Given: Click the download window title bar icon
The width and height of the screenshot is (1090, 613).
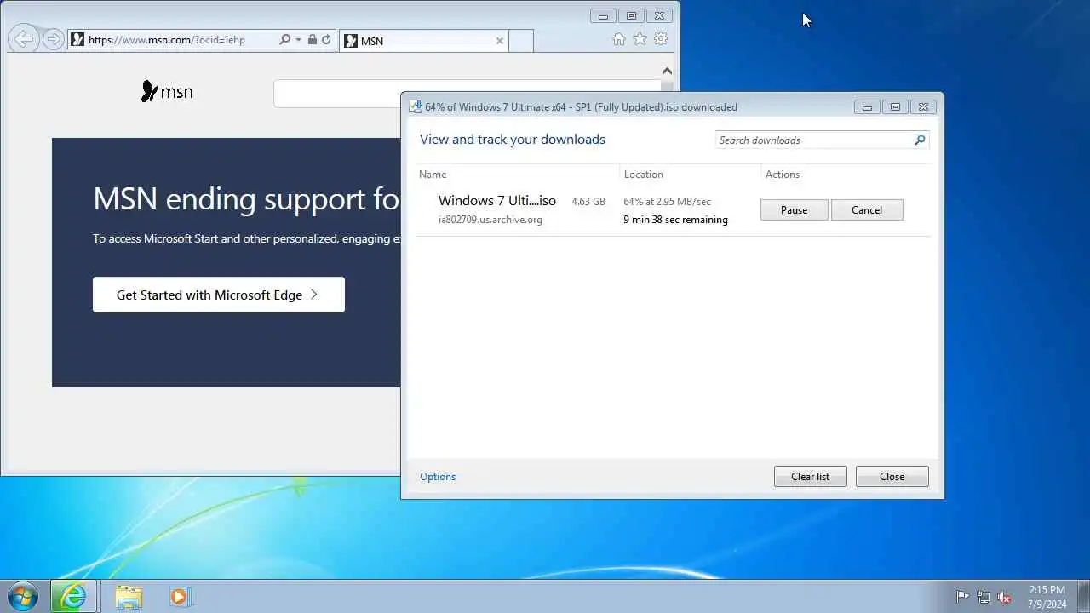Looking at the screenshot, I should 416,106.
